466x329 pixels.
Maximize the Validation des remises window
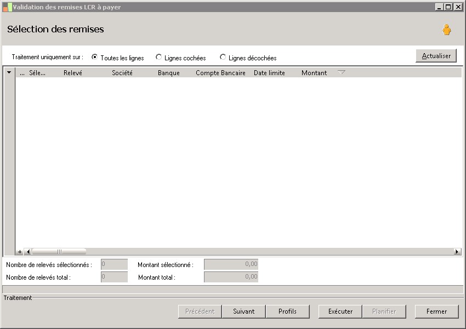(448, 7)
